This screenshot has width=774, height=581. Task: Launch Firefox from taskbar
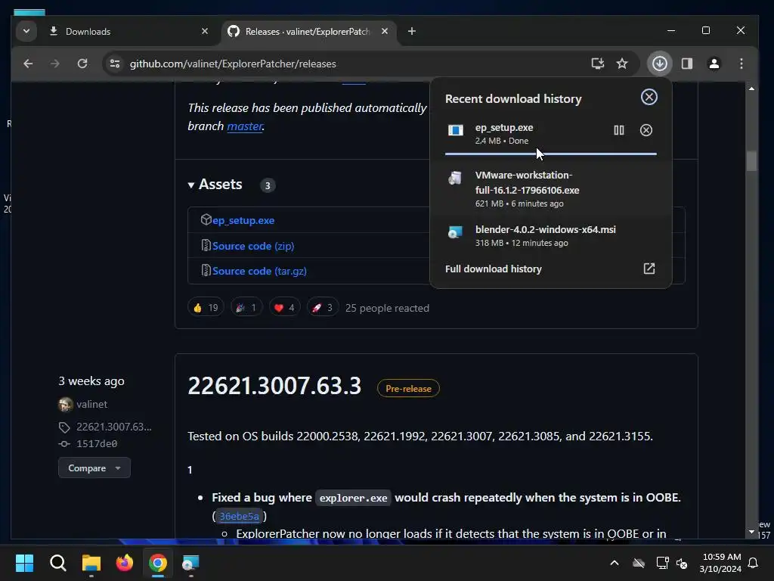click(125, 563)
